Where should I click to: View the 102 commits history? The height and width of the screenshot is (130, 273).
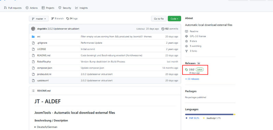click(170, 29)
